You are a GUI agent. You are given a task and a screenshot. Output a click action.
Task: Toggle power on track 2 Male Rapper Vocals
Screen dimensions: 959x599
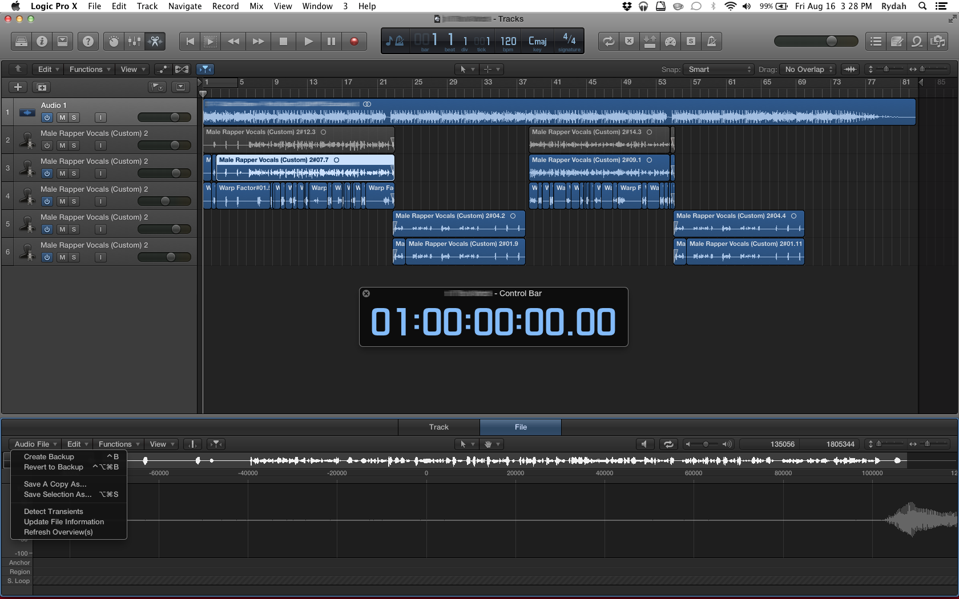click(x=47, y=145)
